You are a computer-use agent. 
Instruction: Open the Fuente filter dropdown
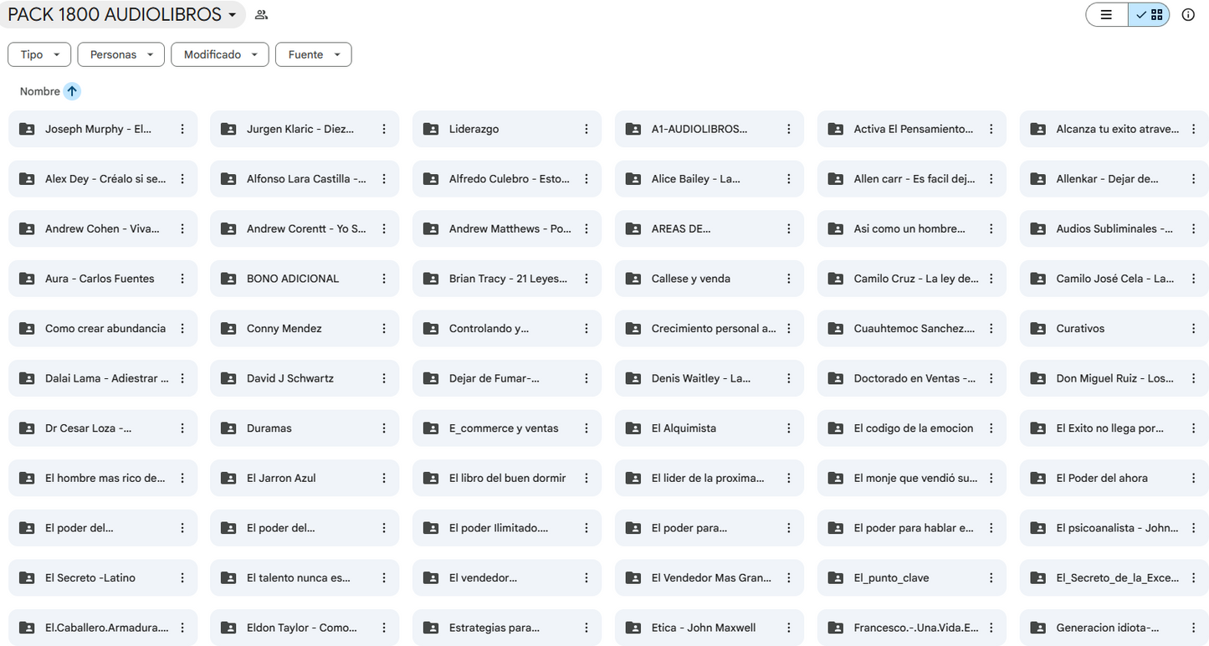pyautogui.click(x=313, y=54)
